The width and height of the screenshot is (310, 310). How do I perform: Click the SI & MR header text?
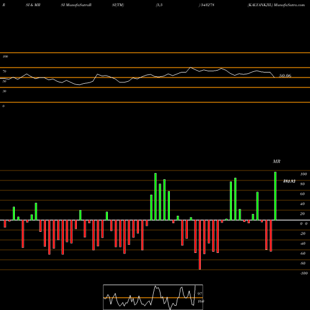tap(33, 5)
